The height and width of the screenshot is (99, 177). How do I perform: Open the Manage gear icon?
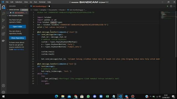3,92
